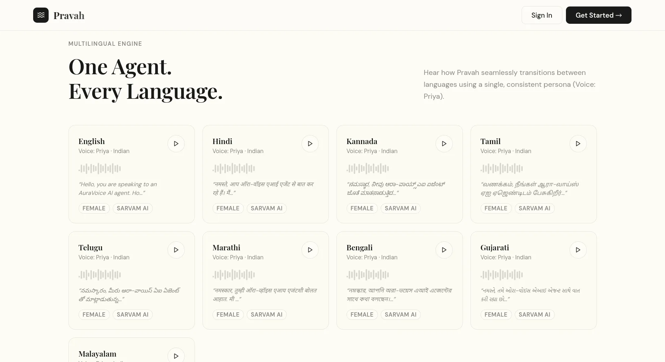The image size is (665, 362).
Task: Play the Tamil voice sample
Action: tap(578, 144)
